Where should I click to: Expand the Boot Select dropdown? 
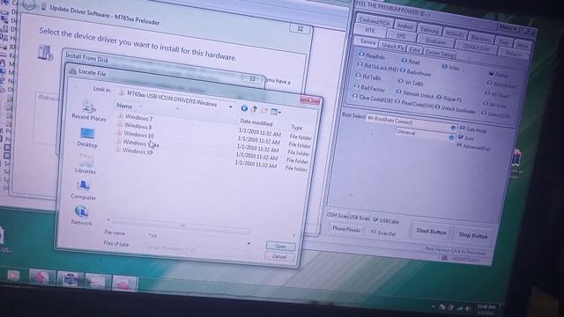[453, 128]
